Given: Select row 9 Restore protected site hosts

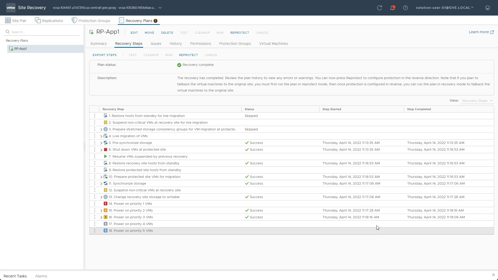Looking at the screenshot, I should click(292, 170).
